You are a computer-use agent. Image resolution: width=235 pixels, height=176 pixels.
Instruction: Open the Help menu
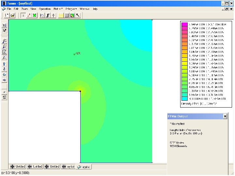click(95, 9)
